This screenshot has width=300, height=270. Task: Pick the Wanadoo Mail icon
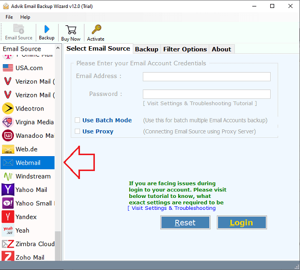[8, 136]
